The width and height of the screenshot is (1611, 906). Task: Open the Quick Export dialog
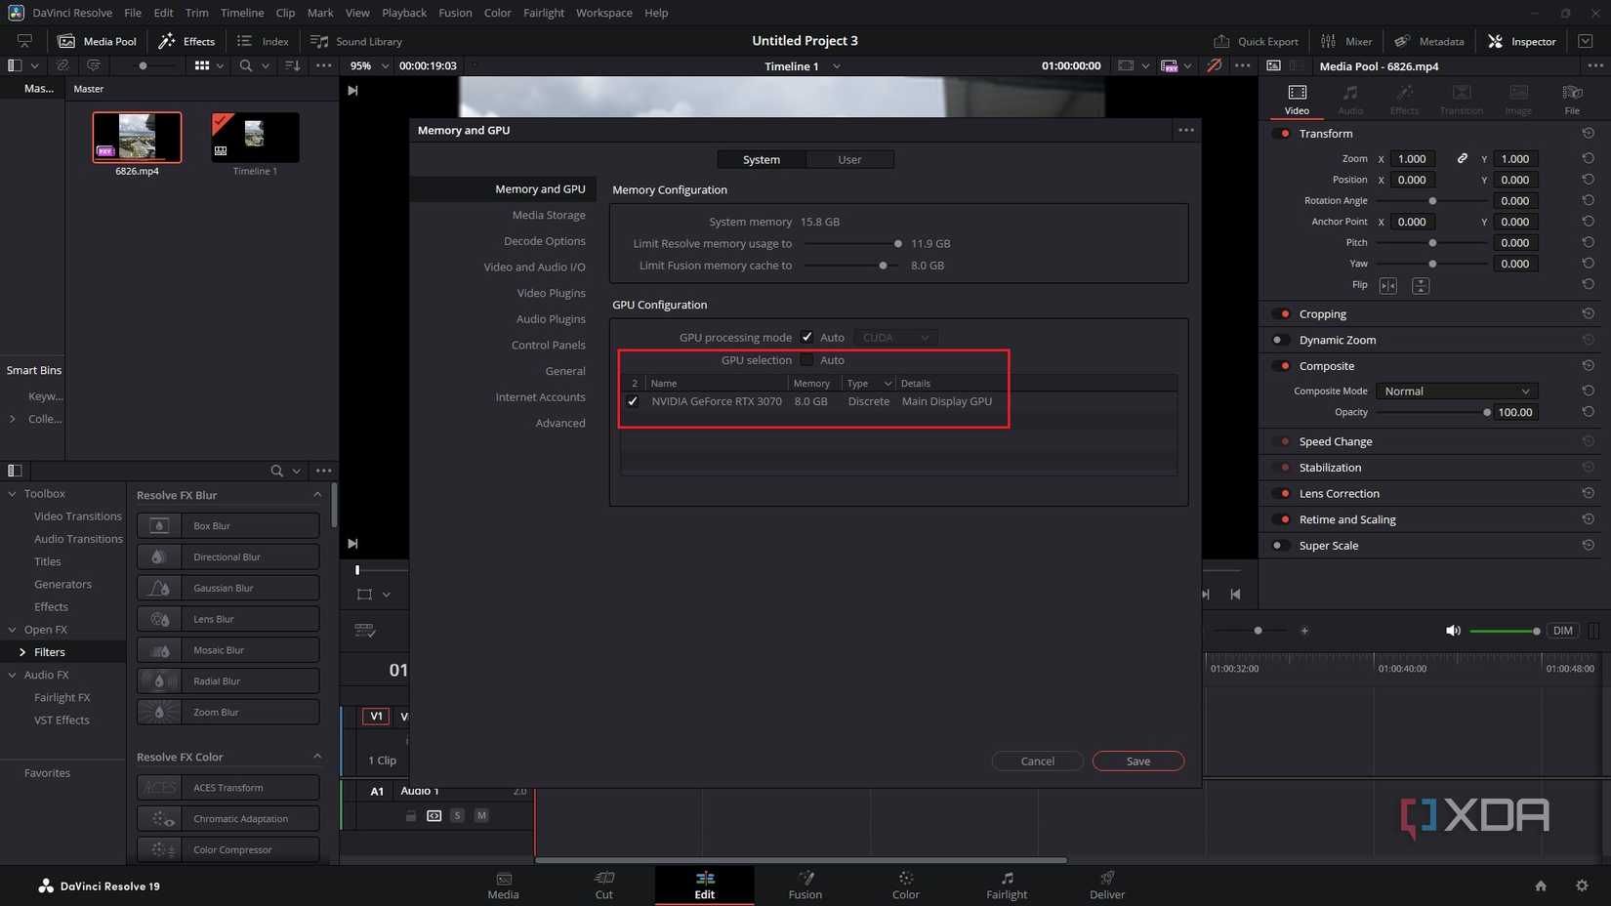pyautogui.click(x=1257, y=41)
